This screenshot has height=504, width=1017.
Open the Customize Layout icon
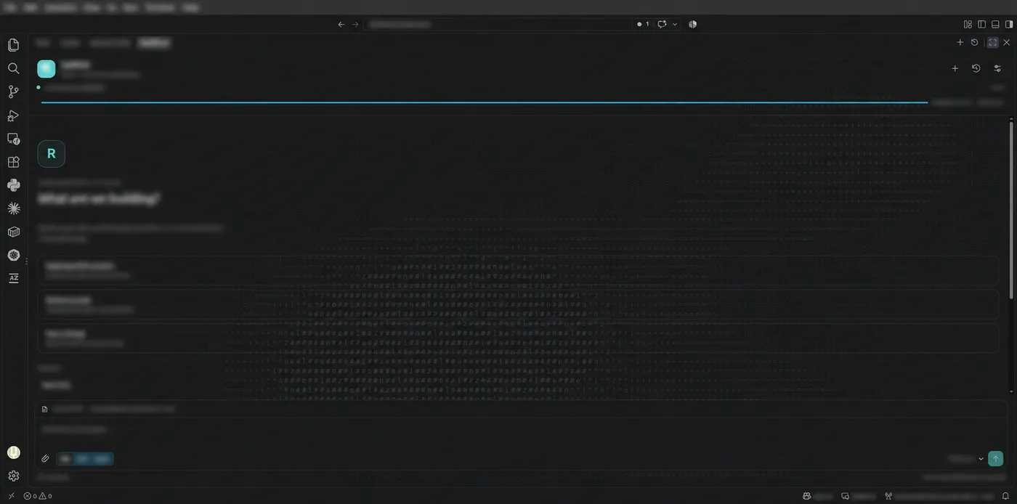point(968,24)
